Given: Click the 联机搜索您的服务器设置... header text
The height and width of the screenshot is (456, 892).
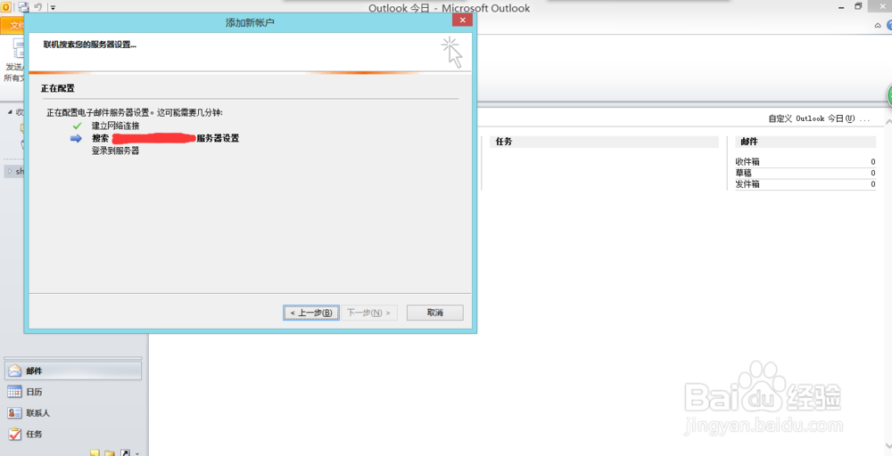Looking at the screenshot, I should [x=90, y=45].
